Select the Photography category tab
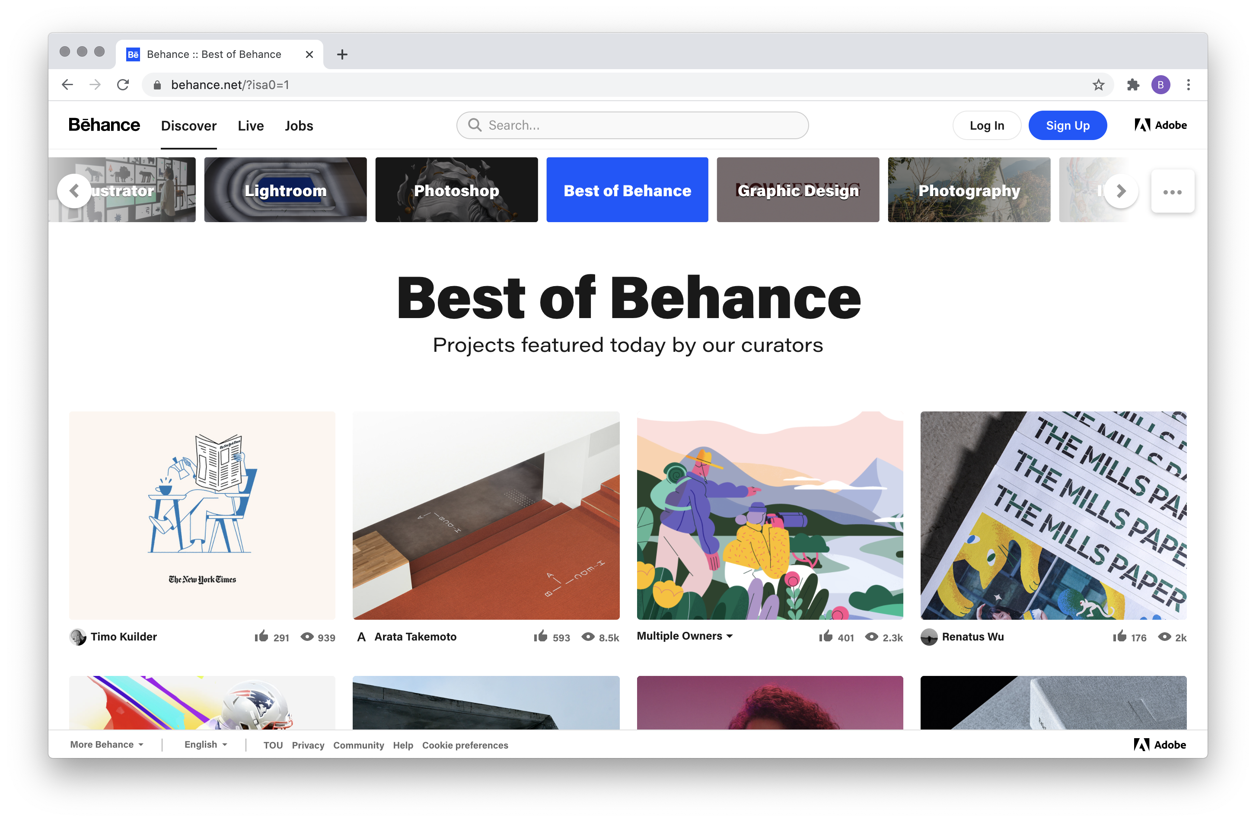1256x822 pixels. [970, 190]
